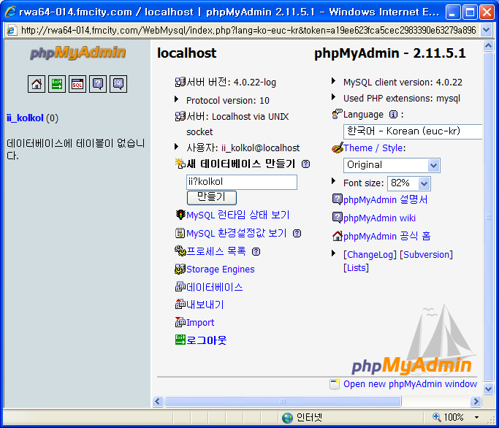This screenshot has height=428, width=499.
Task: Open phpMyAdmin documentation question-mark icon in sidebar
Action: (x=98, y=84)
